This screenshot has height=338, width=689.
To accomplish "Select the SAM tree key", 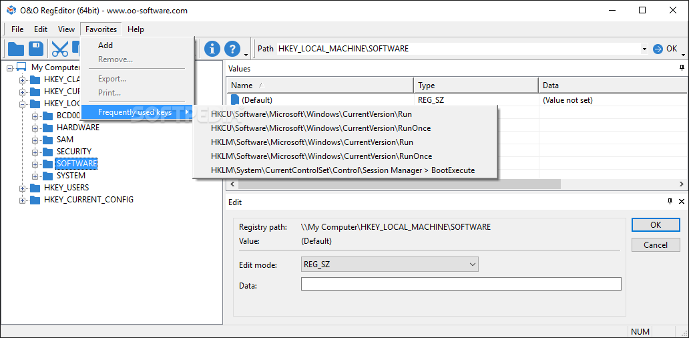I will pos(65,140).
